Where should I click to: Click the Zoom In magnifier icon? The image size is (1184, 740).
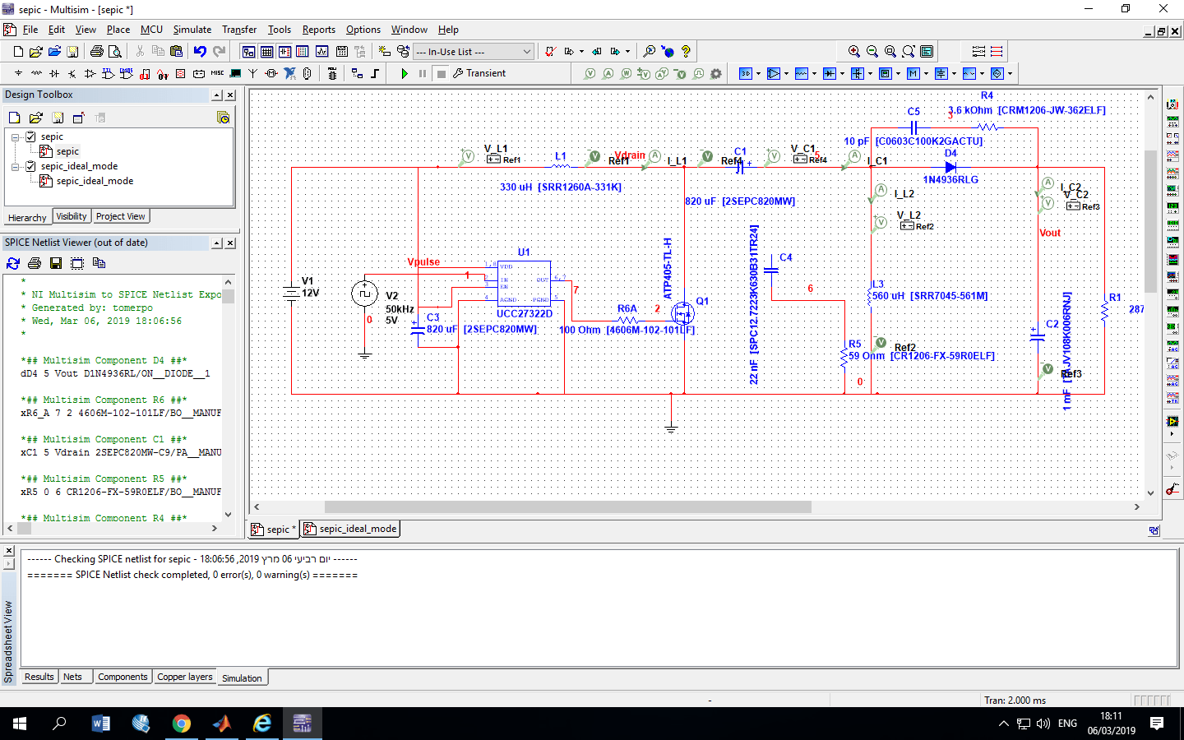click(x=853, y=51)
